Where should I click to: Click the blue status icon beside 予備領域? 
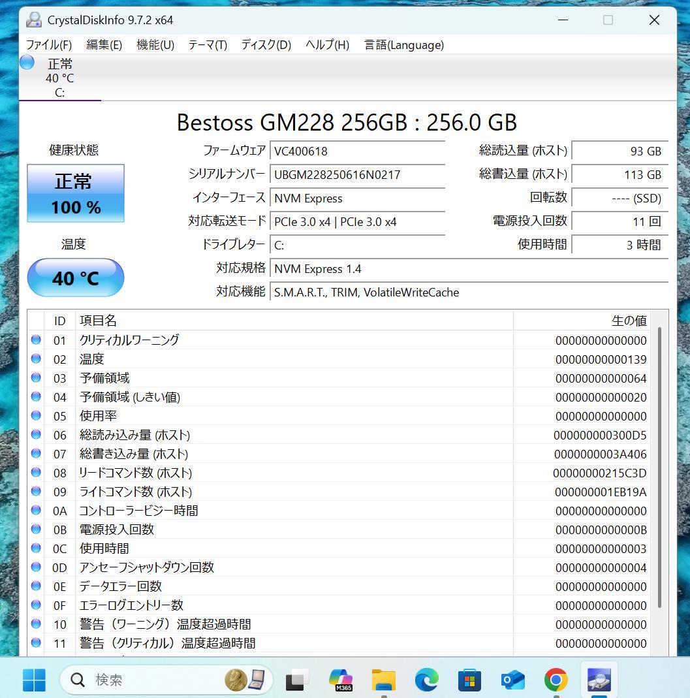pos(36,377)
